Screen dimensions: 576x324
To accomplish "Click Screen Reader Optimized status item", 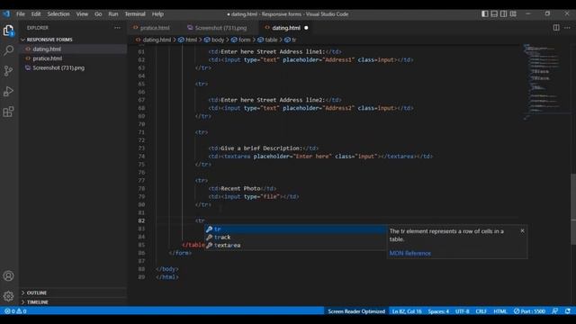I will tap(356, 311).
